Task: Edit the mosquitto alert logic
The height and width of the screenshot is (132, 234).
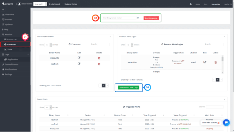Action: (205, 62)
